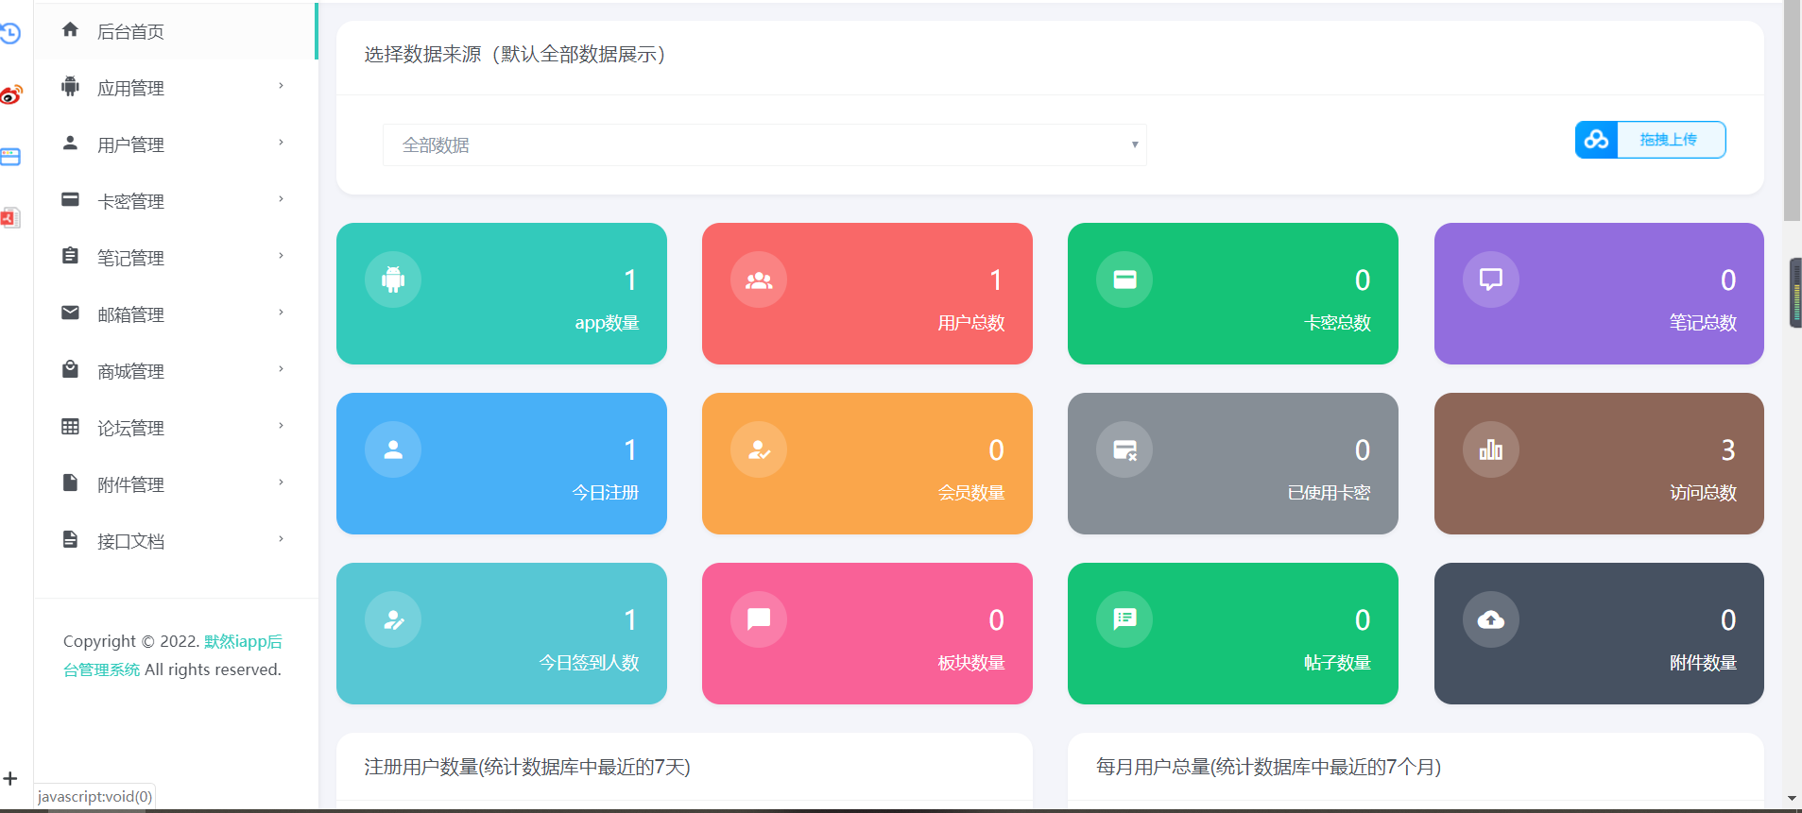Screen dimensions: 1802x813
Task: Click the Android icon beside 应用管理
Action: (70, 87)
